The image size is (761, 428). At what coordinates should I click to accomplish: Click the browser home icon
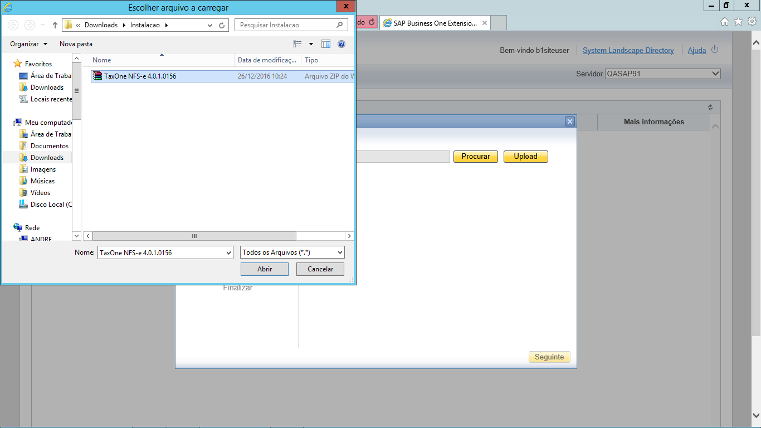tap(725, 22)
